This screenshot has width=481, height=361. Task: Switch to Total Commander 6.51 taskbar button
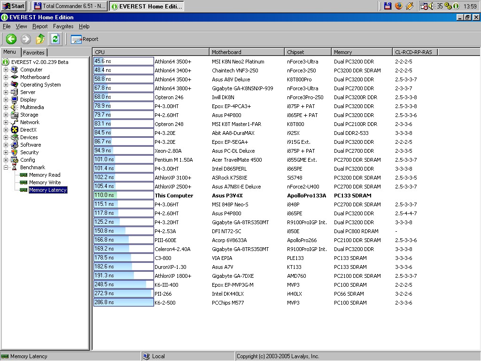[70, 6]
